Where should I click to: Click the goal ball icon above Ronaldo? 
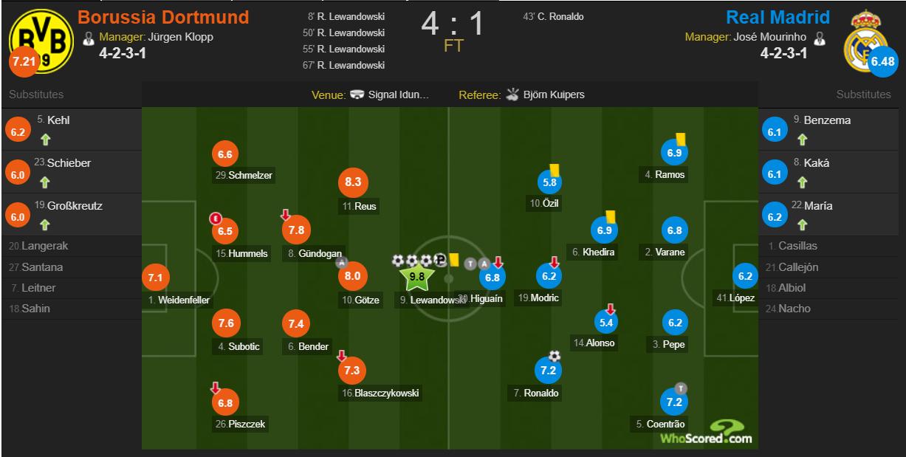(554, 356)
